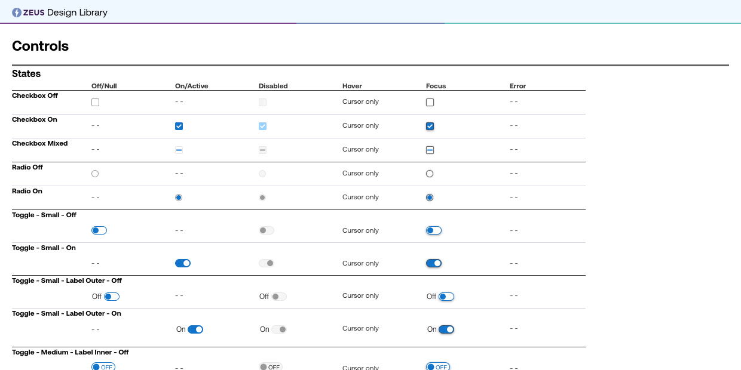Viewport: 741px width, 370px height.
Task: Click the disabled Radio Off button
Action: [x=262, y=174]
